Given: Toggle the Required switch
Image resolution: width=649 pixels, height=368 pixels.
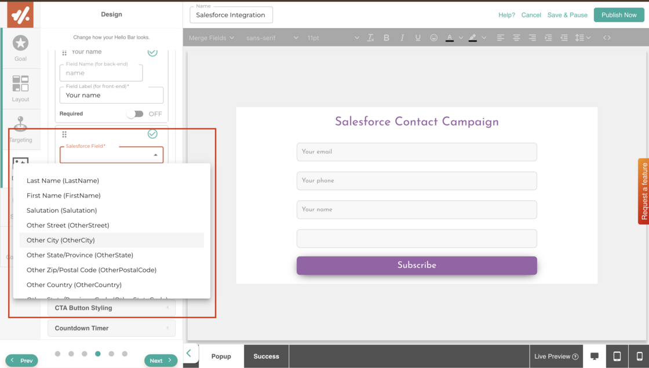Looking at the screenshot, I should pyautogui.click(x=136, y=114).
